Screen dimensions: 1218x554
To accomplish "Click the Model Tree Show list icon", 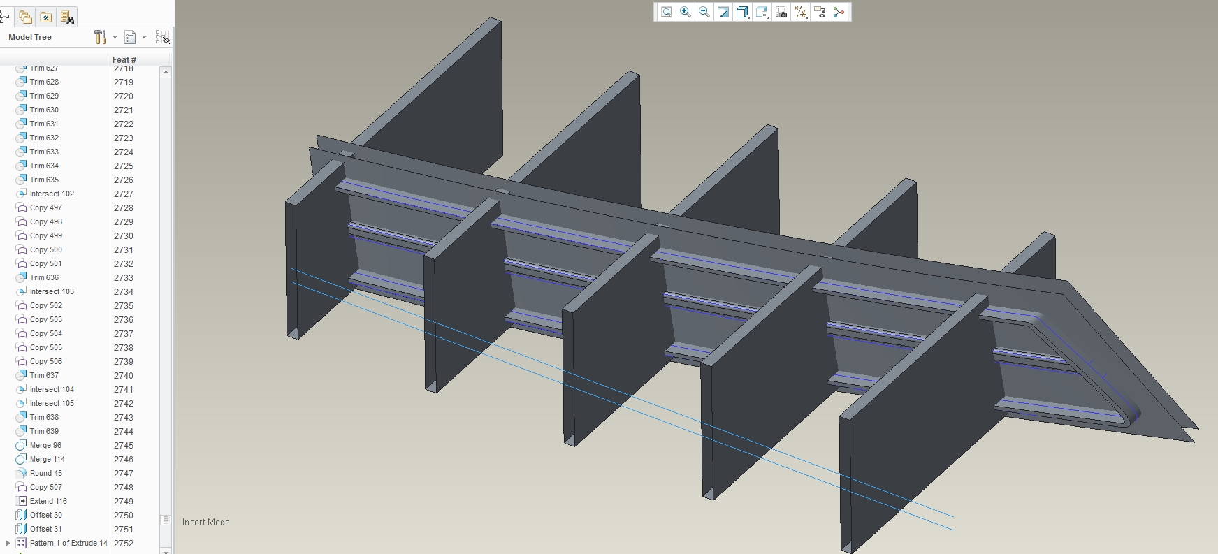I will 130,37.
